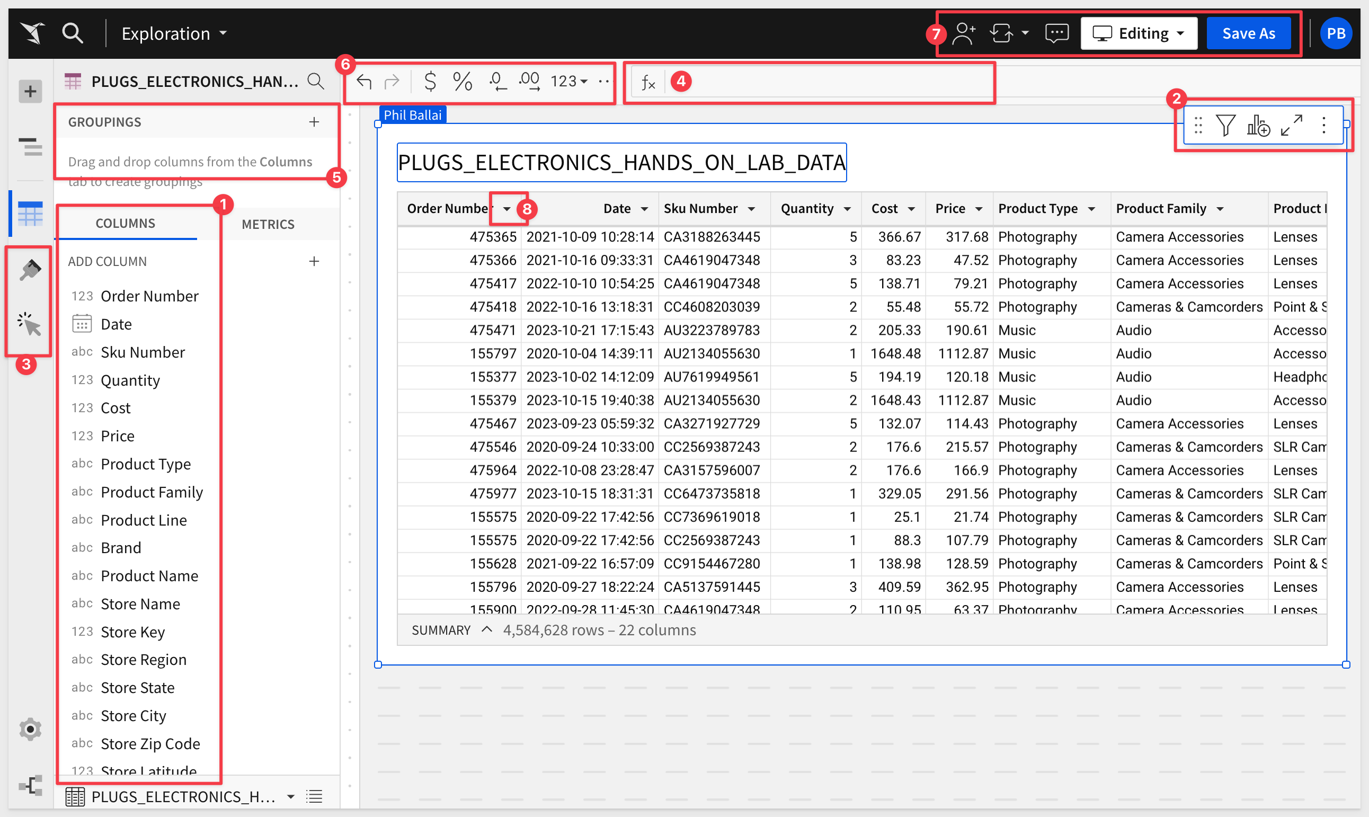Image resolution: width=1369 pixels, height=817 pixels.
Task: Open the Order Number column header menu
Action: tap(506, 209)
